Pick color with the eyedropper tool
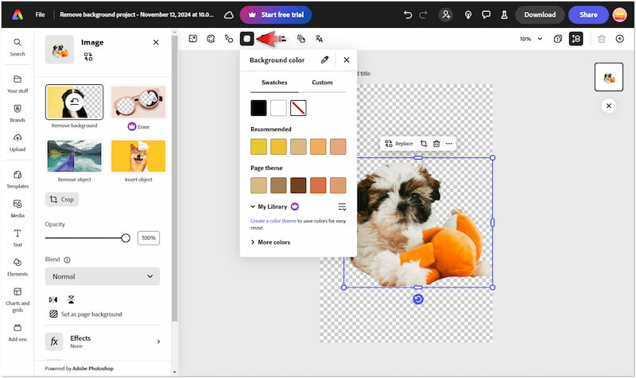Viewport: 636px width, 378px height. [324, 60]
